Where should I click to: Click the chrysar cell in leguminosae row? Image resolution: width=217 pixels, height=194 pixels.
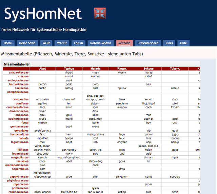coord(122,142)
